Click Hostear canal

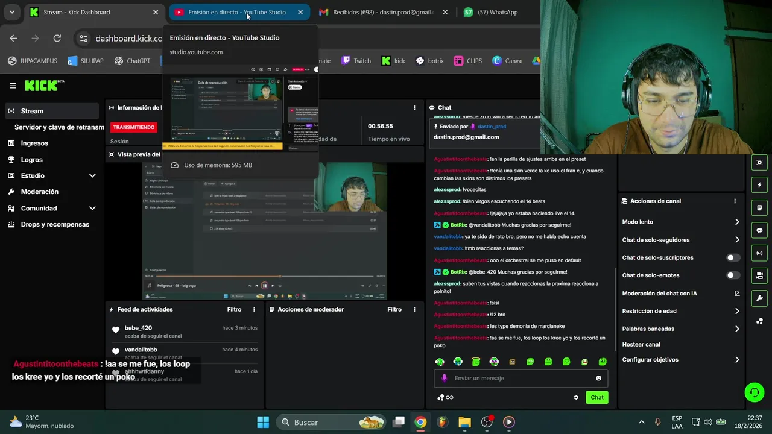(x=641, y=344)
